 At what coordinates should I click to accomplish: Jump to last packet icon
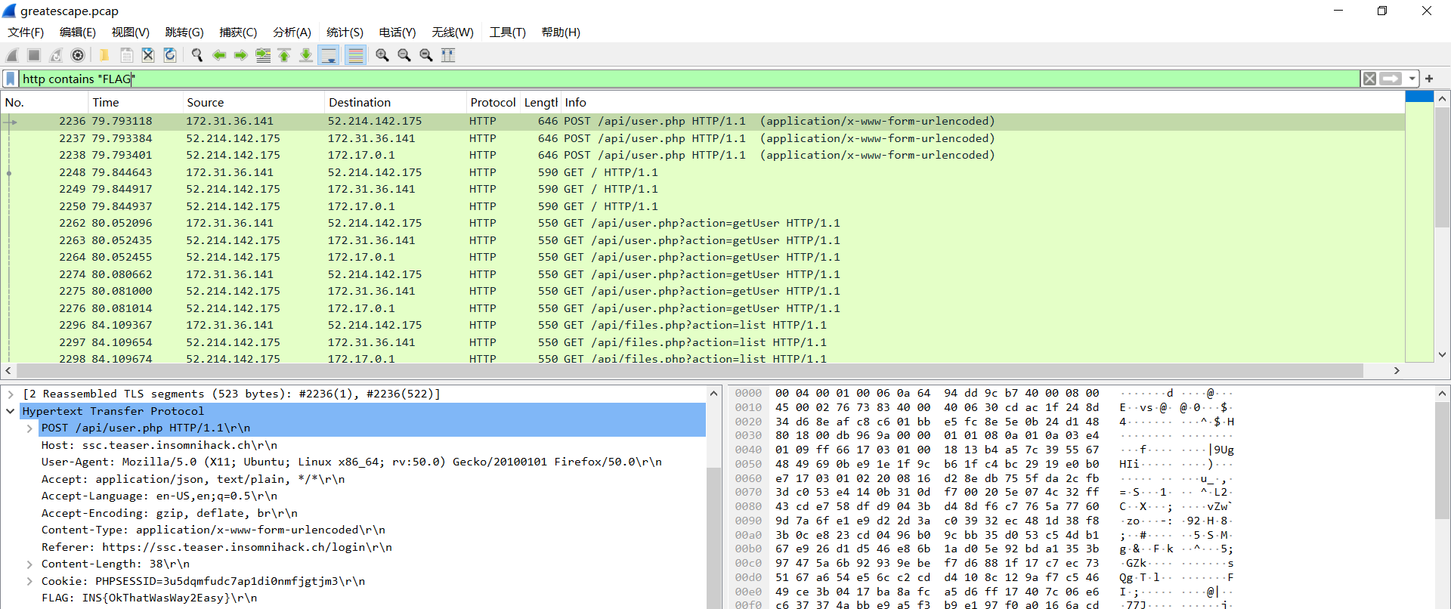(x=306, y=55)
